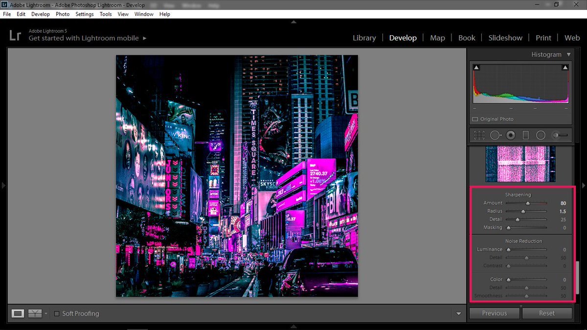This screenshot has width=587, height=330.
Task: Show the left panel group
Action: (3, 185)
